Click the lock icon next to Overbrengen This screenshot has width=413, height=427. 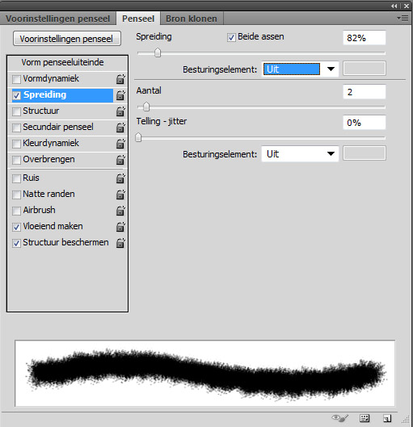120,160
